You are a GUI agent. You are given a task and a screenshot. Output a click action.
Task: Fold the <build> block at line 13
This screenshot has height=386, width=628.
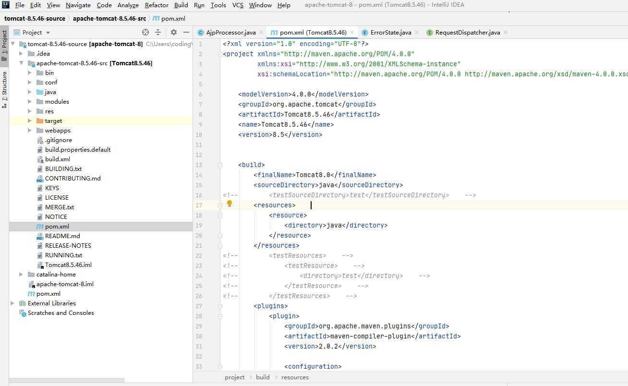[220, 165]
